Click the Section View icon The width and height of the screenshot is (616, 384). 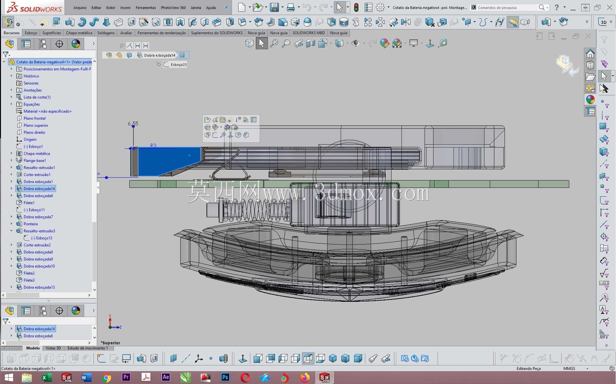click(x=311, y=43)
